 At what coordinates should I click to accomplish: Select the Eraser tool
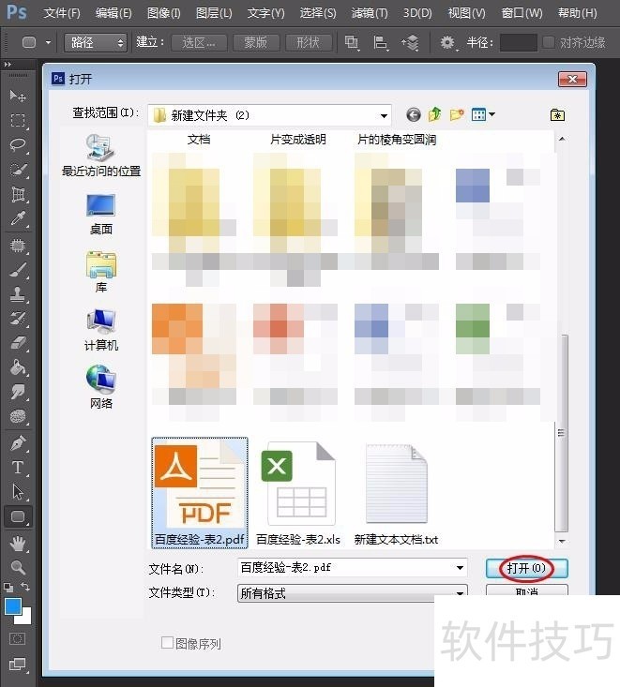(18, 343)
